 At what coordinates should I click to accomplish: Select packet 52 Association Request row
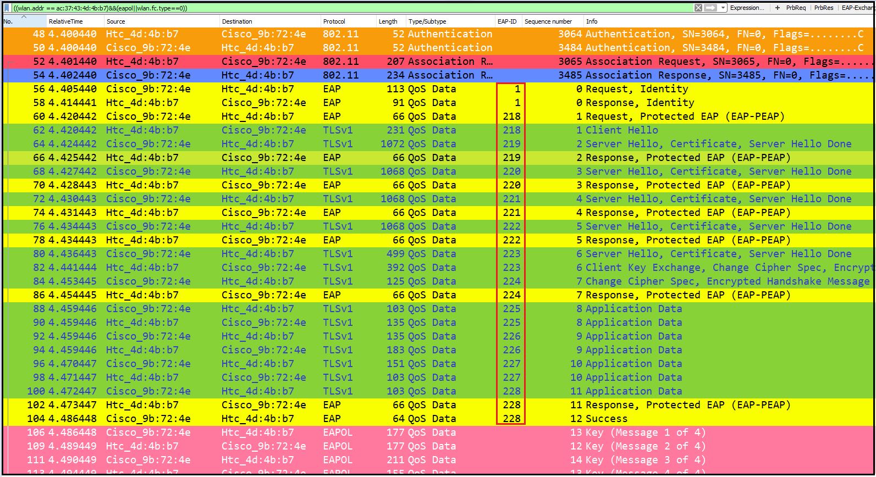[438, 62]
